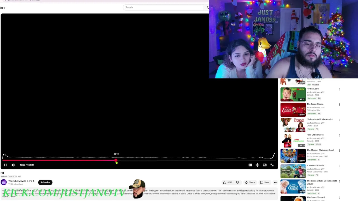Open The Muppet Christmas Carol thumbnail
This screenshot has height=201, width=358.
pyautogui.click(x=293, y=156)
